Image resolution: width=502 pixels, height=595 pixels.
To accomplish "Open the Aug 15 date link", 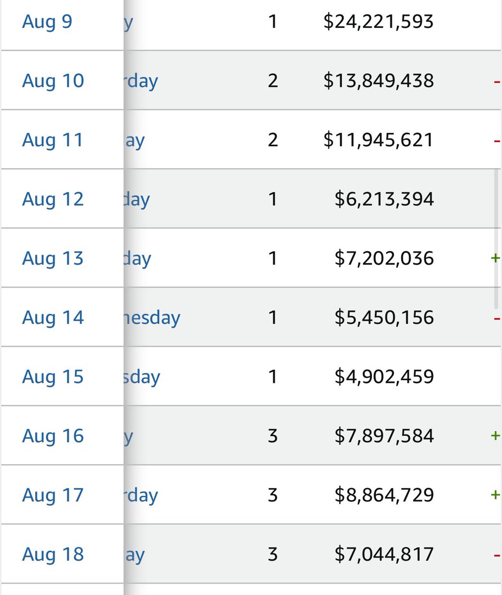I will tap(53, 377).
